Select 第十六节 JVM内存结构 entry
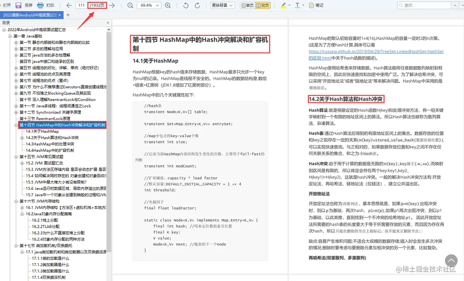Viewport: 464px width, 281px height. (39, 201)
